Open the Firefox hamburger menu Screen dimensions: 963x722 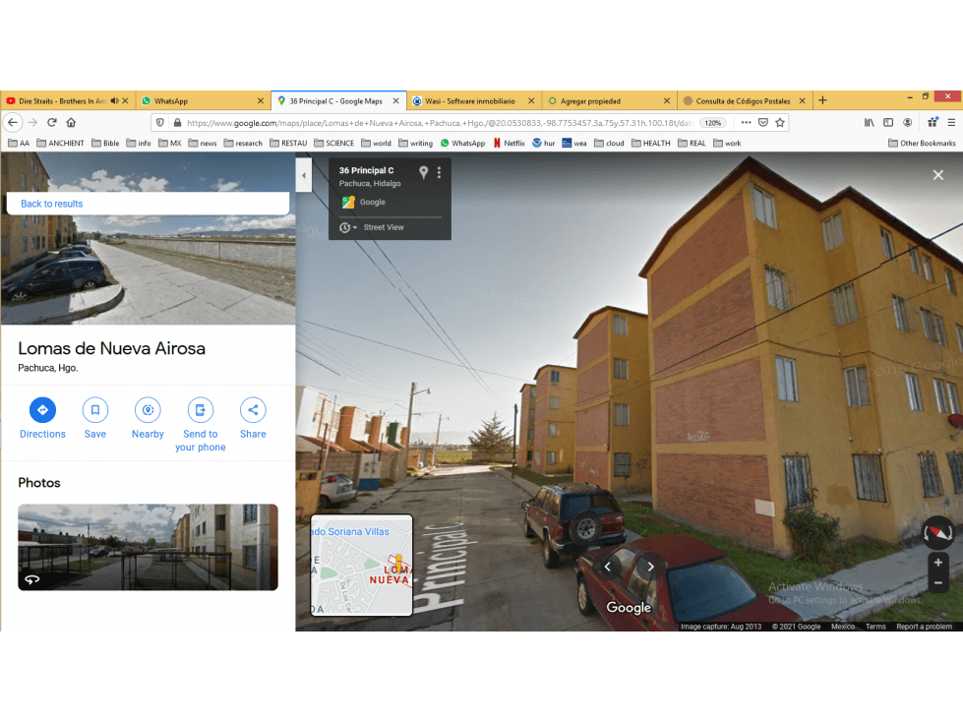951,122
